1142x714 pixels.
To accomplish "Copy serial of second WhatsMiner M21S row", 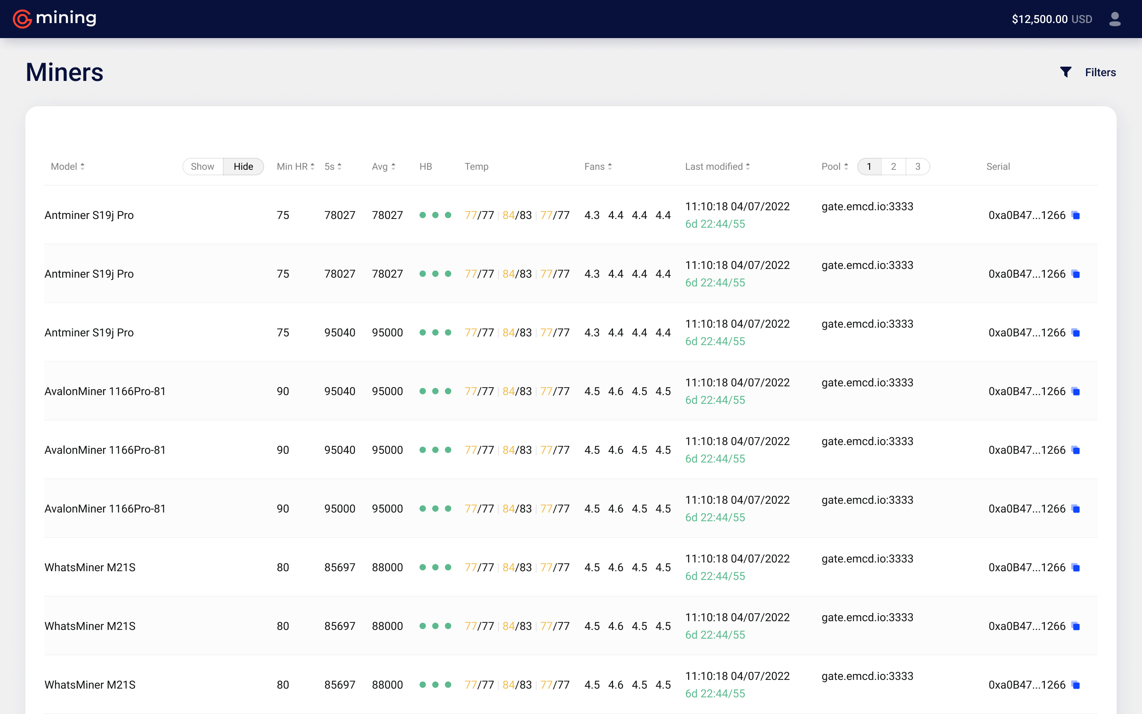I will (1076, 626).
